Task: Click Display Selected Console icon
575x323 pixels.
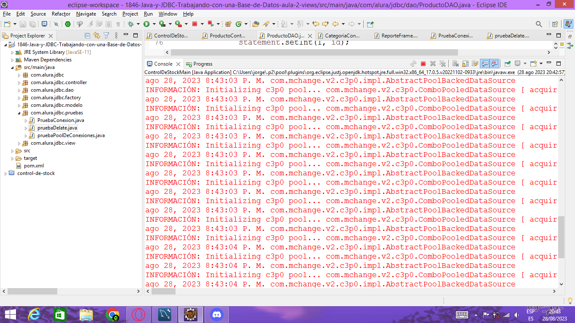Action: [517, 64]
